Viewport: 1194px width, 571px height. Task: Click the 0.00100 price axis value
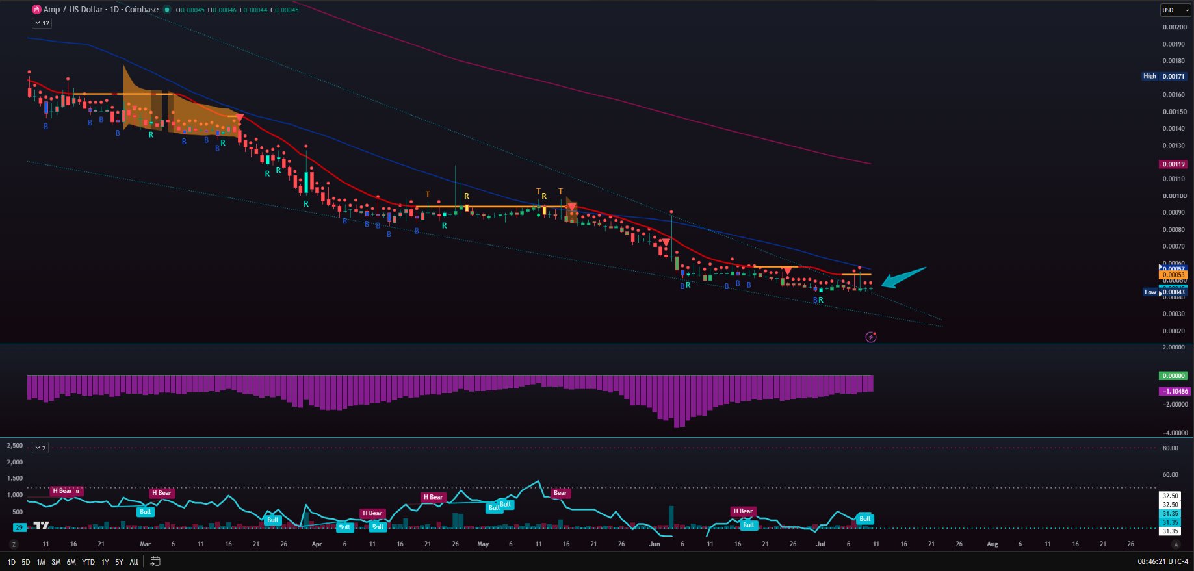pos(1174,196)
